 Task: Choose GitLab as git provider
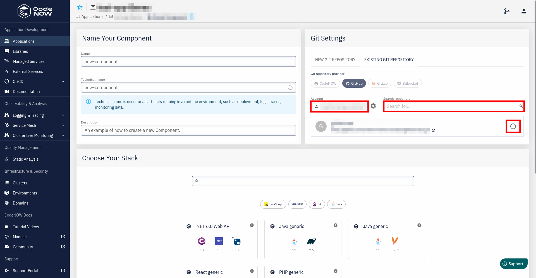pyautogui.click(x=380, y=83)
